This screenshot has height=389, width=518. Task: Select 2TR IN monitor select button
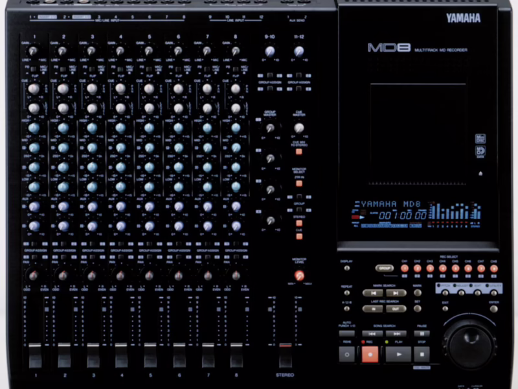click(x=299, y=183)
